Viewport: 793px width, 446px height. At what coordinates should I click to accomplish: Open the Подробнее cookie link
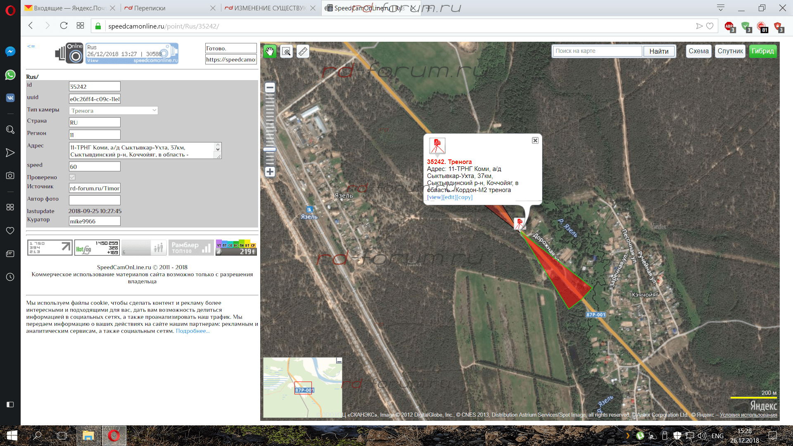[x=193, y=331]
